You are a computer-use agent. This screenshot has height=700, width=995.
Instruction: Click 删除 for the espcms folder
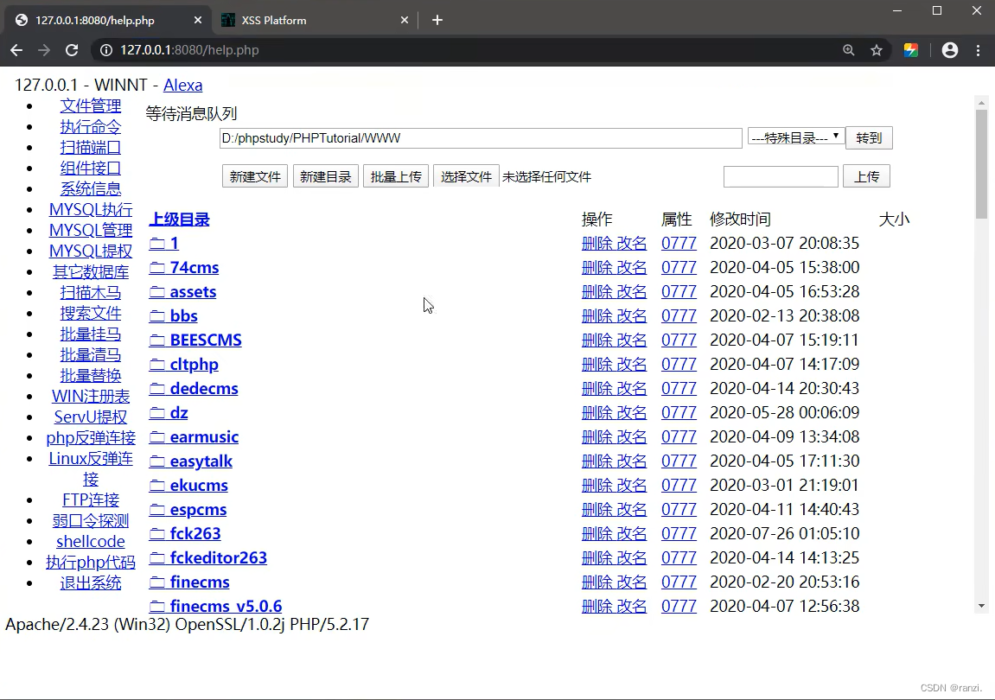(597, 510)
